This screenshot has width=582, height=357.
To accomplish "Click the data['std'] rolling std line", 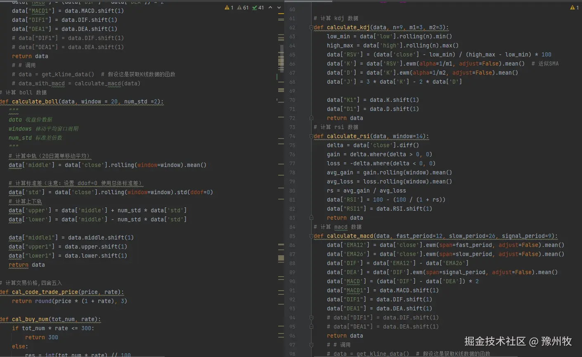I will tap(111, 193).
